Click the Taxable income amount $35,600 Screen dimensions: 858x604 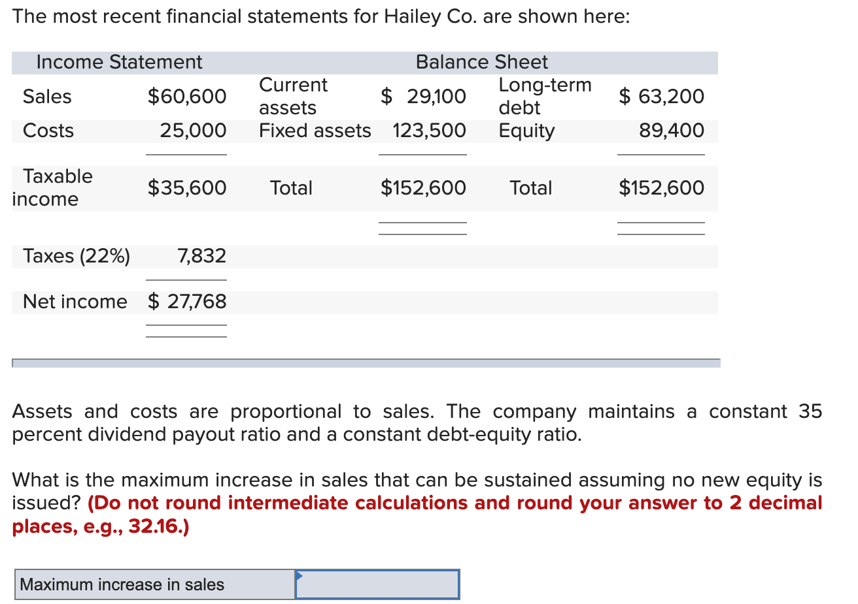coord(187,188)
